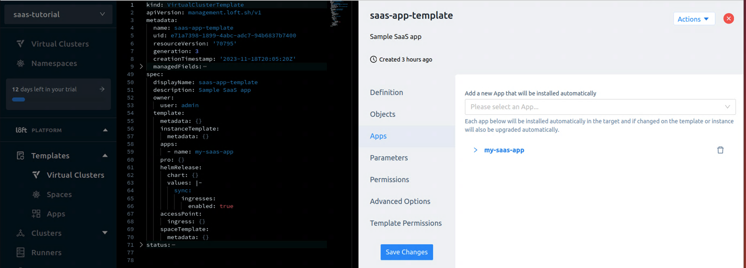This screenshot has width=746, height=268.
Task: Click the arrow in the trial countdown banner
Action: click(x=102, y=89)
